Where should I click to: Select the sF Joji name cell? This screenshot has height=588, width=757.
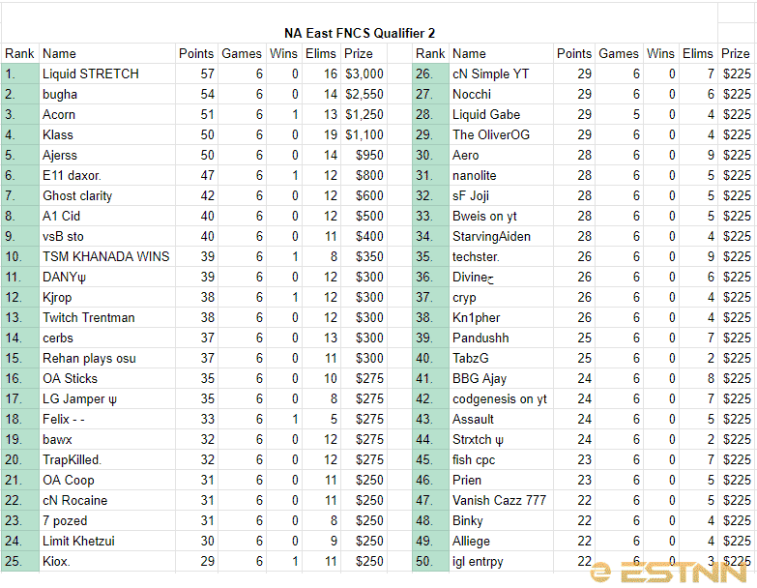(501, 195)
